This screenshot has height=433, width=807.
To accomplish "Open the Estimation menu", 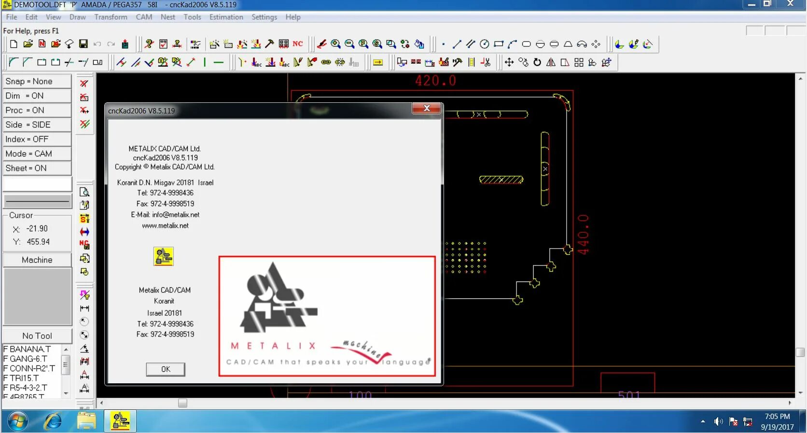I will [x=226, y=17].
